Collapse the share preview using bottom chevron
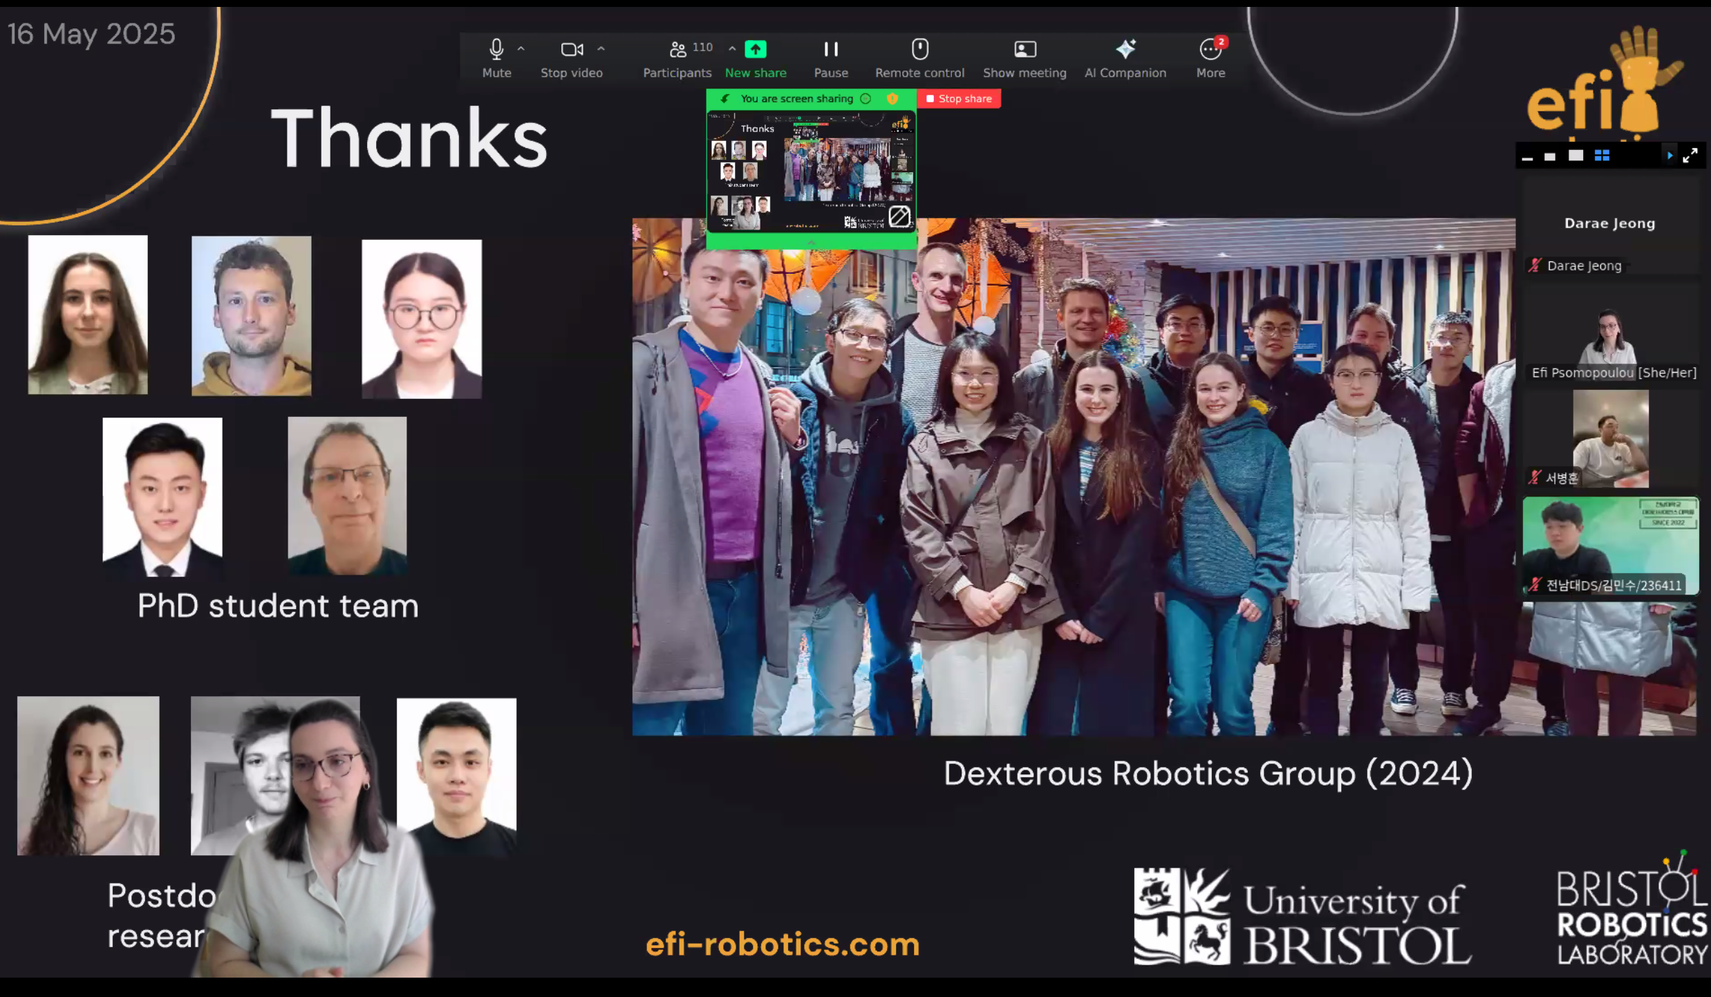 (812, 241)
